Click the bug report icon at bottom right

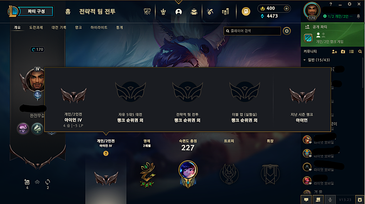(x=360, y=199)
